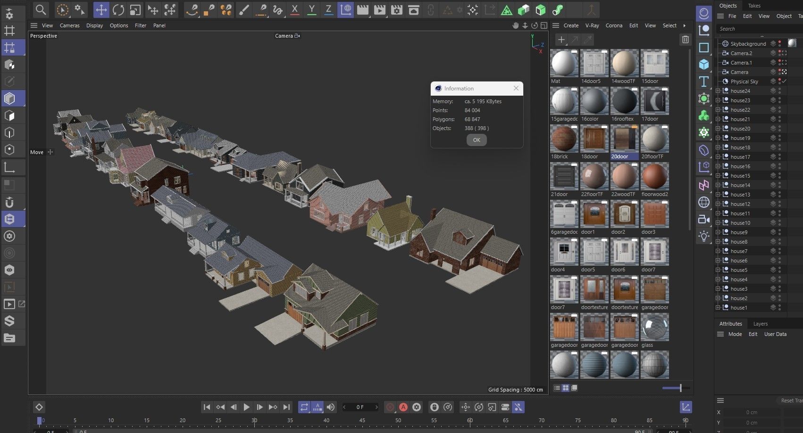The image size is (803, 433).
Task: Open Mode menu in Attributes panel
Action: [x=735, y=334]
